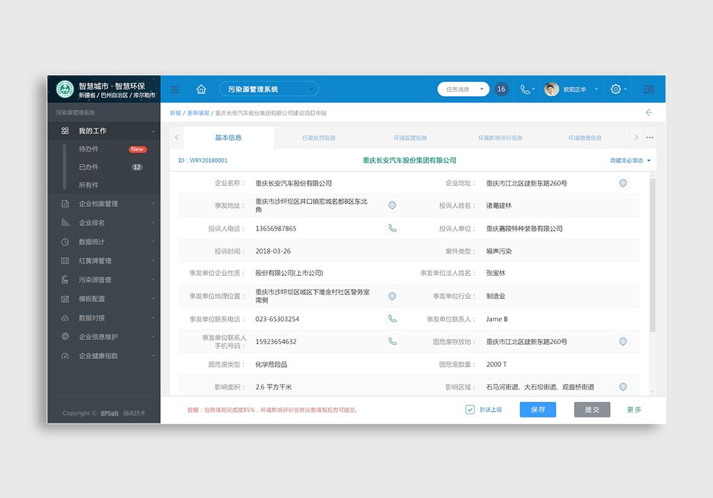The width and height of the screenshot is (713, 498).
Task: Expand the 欧阳正华 user menu arrow
Action: [596, 89]
